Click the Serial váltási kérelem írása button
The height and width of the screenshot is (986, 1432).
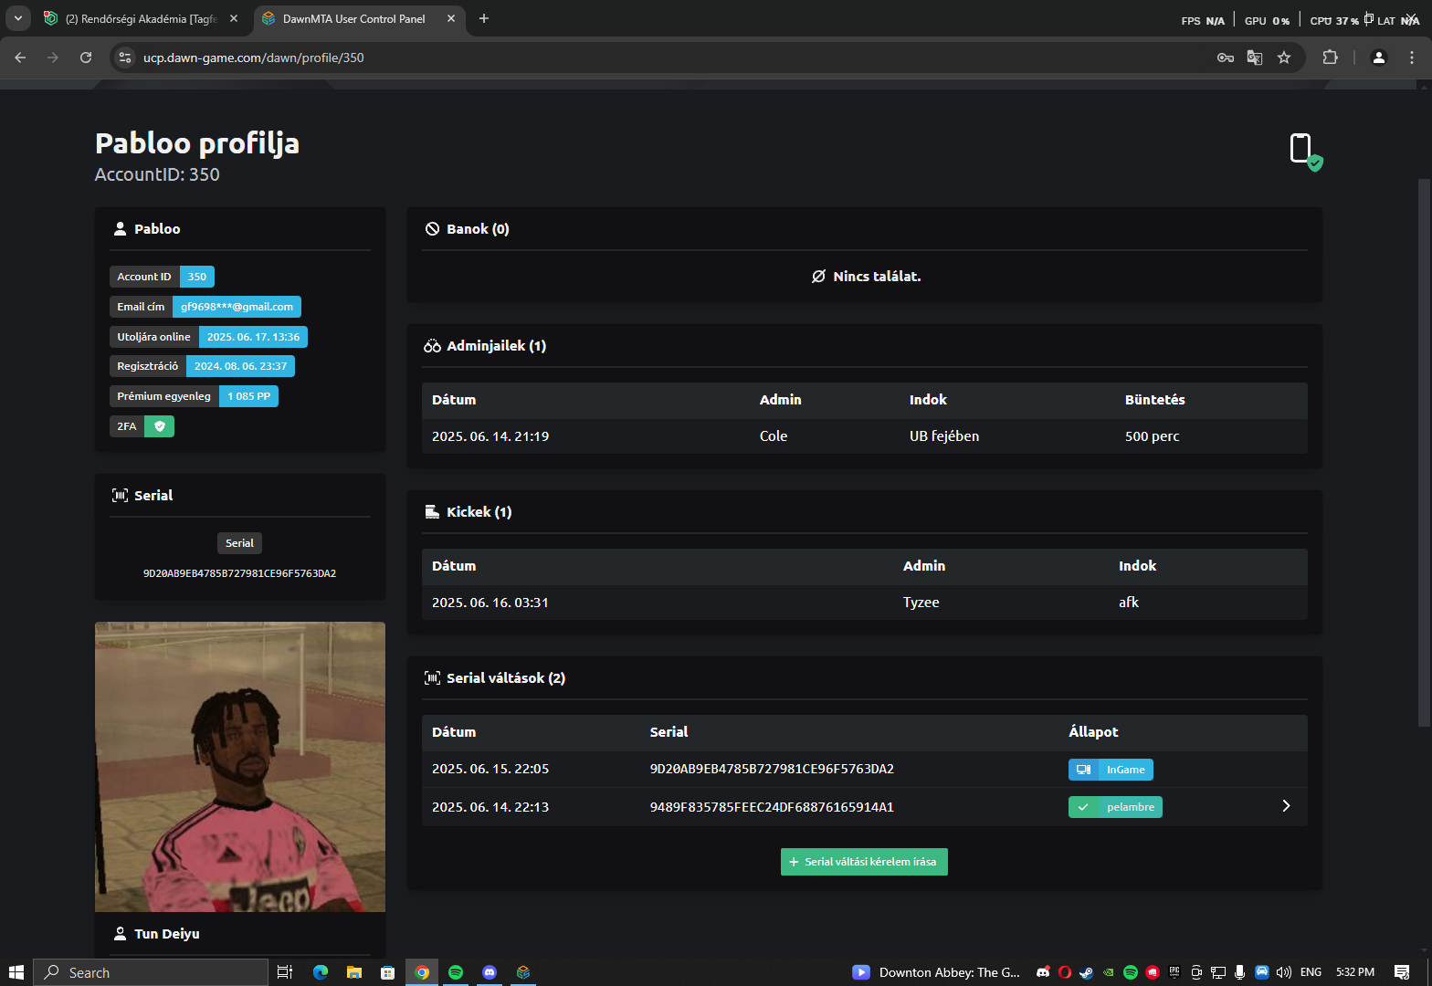coord(864,862)
